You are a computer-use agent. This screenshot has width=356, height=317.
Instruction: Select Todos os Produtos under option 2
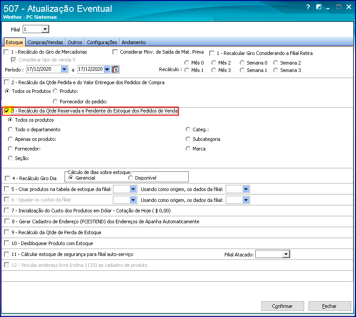coord(7,91)
